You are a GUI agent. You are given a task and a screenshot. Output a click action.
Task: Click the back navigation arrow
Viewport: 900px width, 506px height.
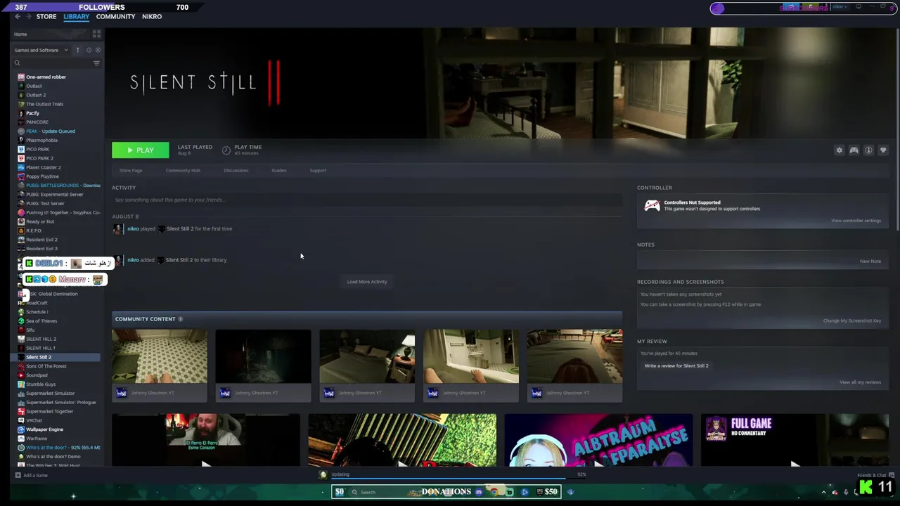(x=18, y=16)
